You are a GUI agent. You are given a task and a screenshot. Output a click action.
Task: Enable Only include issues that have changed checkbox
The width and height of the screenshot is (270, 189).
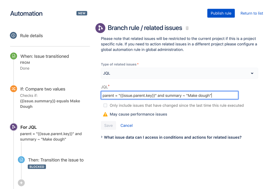point(105,105)
